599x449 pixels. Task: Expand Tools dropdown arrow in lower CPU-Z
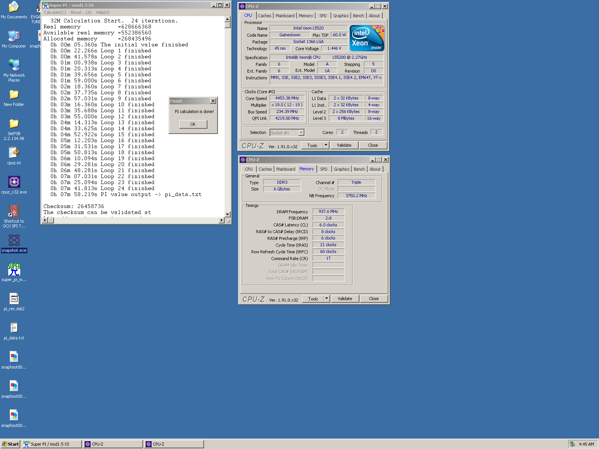tap(326, 299)
